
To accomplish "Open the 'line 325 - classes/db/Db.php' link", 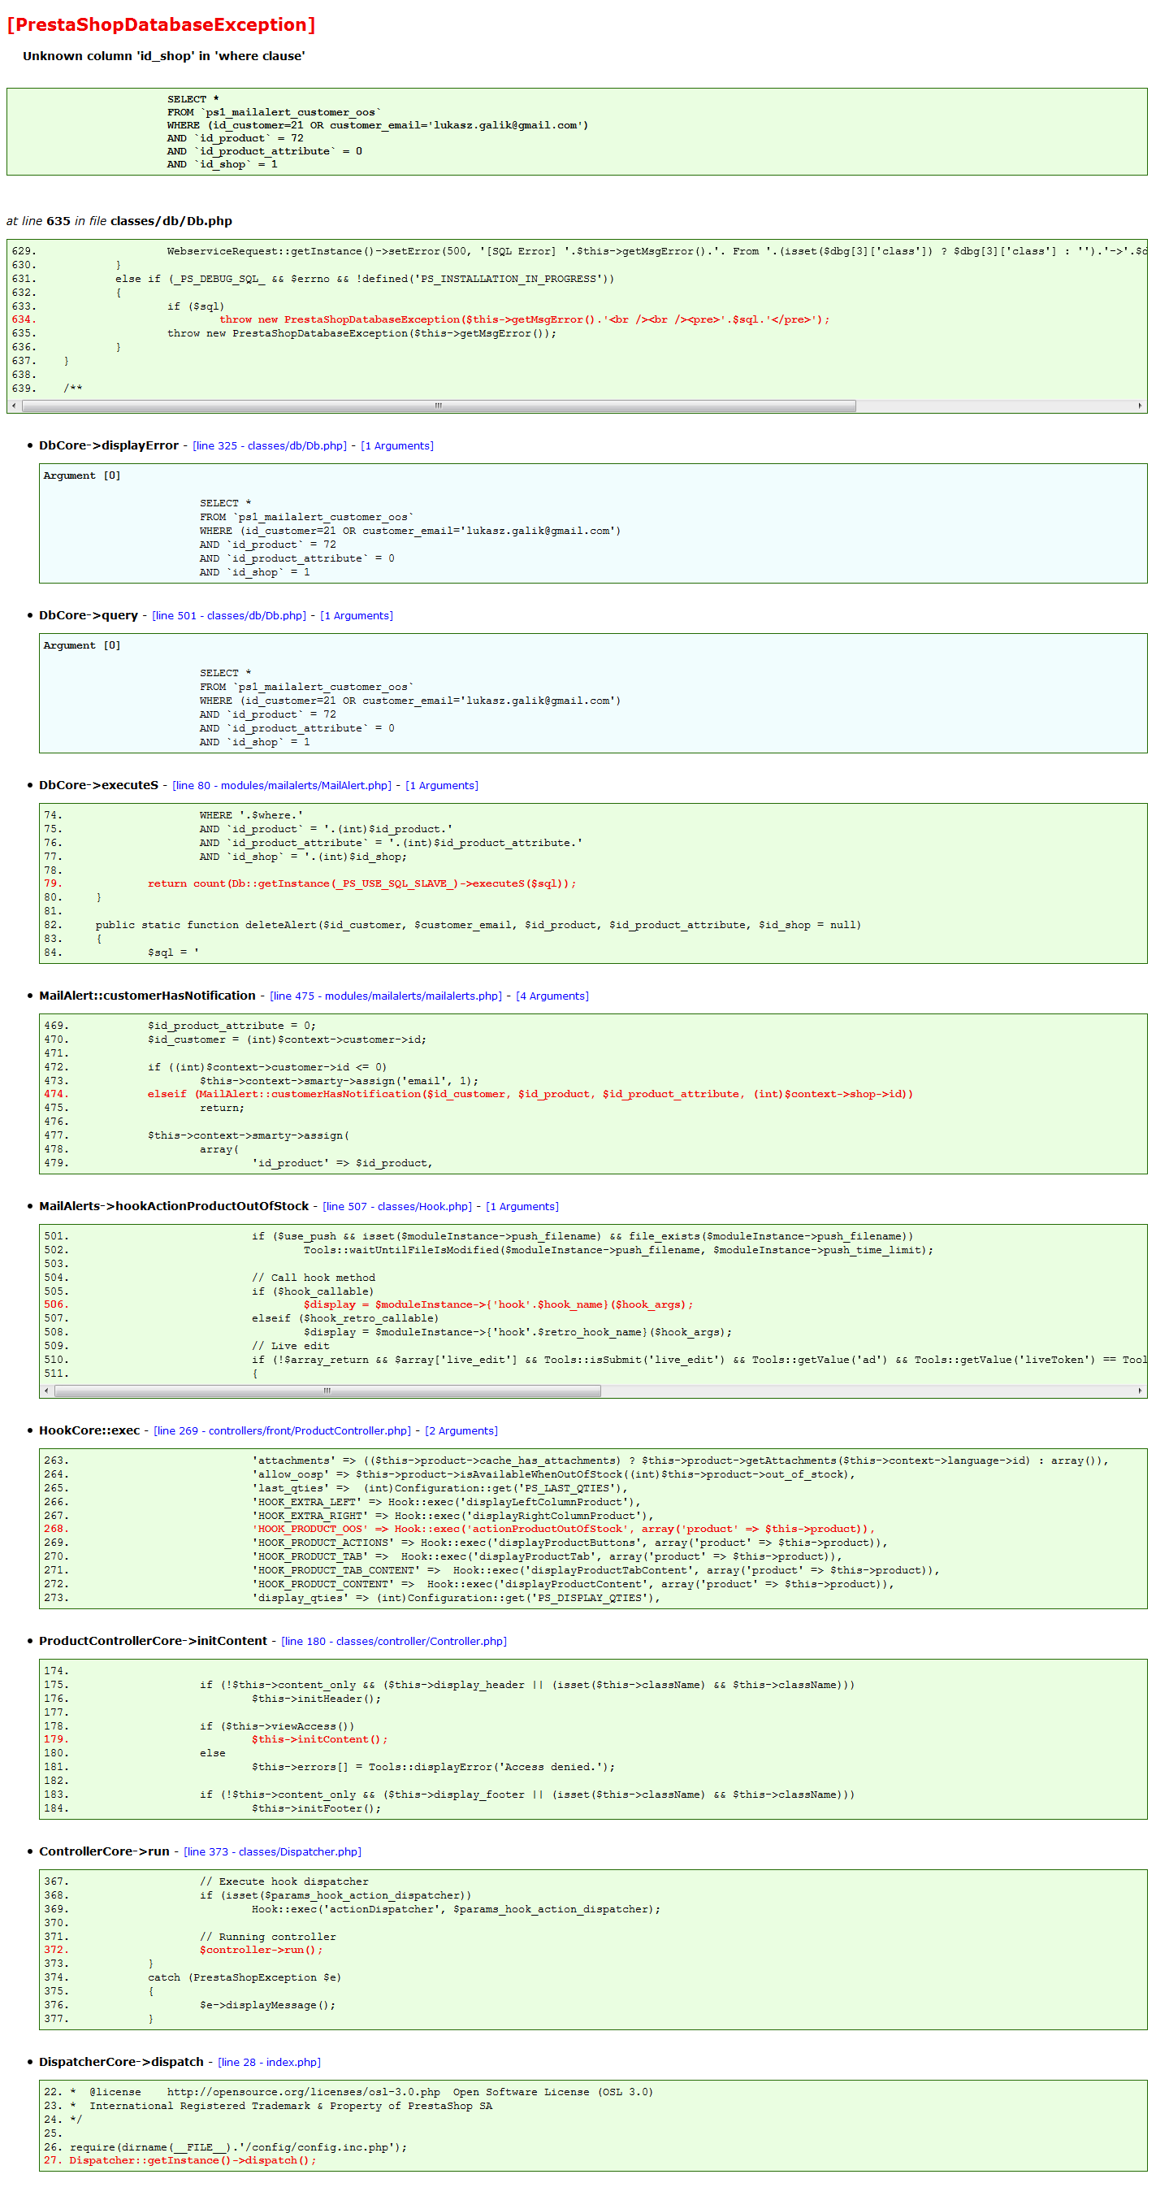I will (x=270, y=446).
